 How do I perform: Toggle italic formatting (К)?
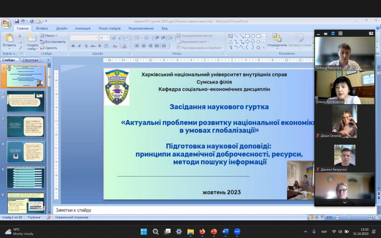click(x=80, y=46)
